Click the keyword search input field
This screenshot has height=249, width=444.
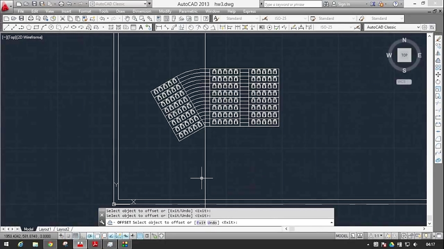(293, 4)
